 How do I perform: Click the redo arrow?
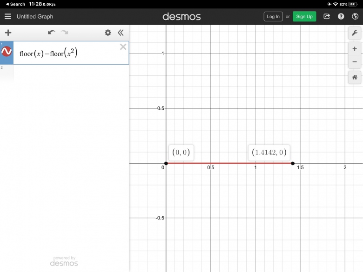point(64,33)
